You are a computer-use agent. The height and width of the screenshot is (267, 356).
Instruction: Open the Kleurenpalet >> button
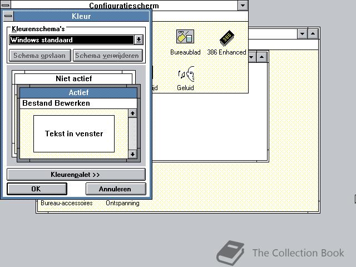pyautogui.click(x=76, y=174)
